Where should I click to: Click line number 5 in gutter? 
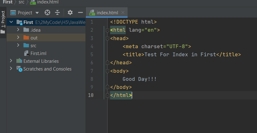(x=92, y=54)
